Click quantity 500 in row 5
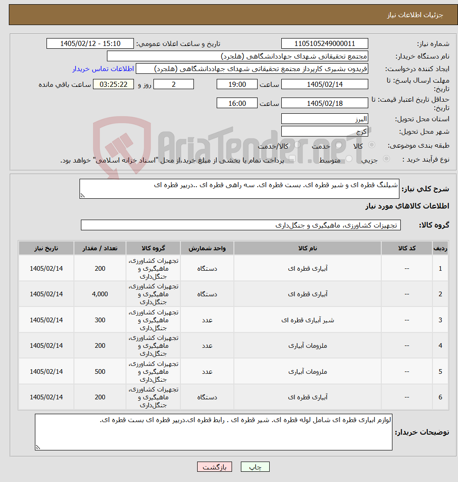 (100, 371)
